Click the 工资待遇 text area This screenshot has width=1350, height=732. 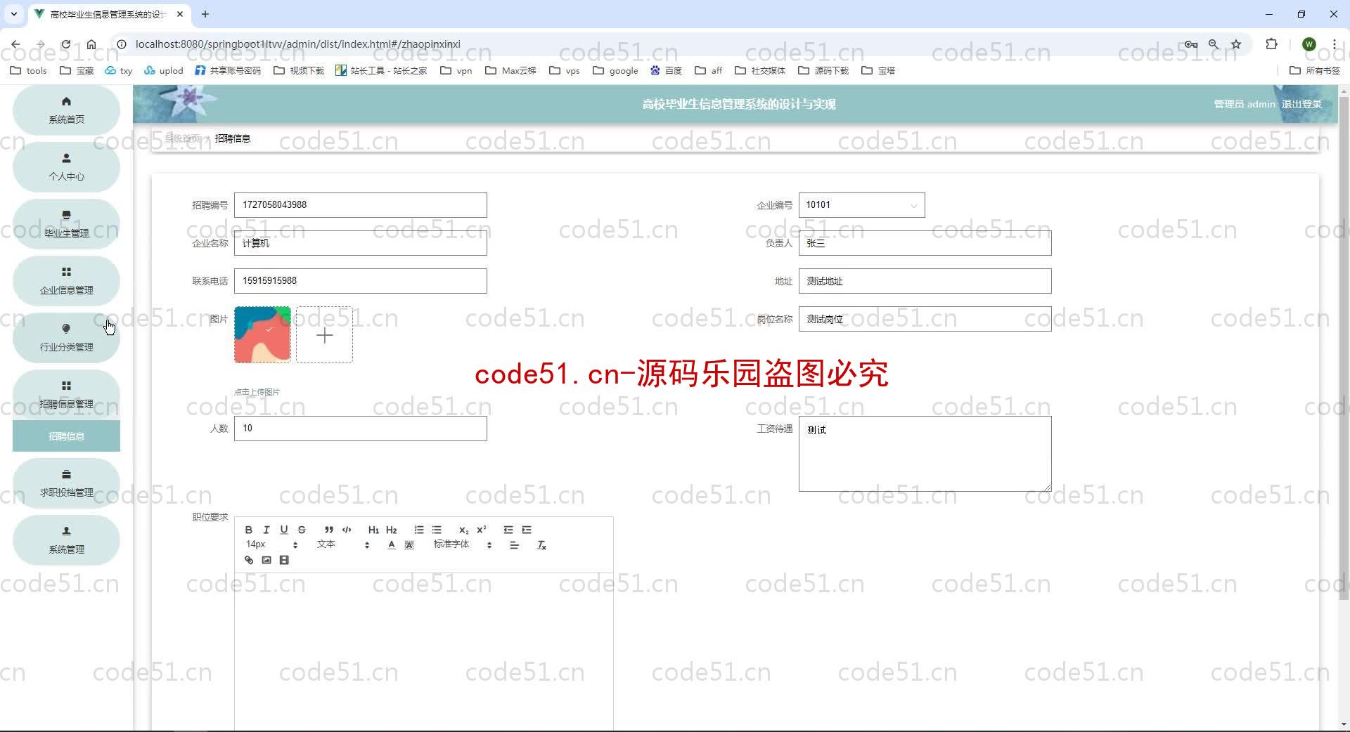point(925,454)
